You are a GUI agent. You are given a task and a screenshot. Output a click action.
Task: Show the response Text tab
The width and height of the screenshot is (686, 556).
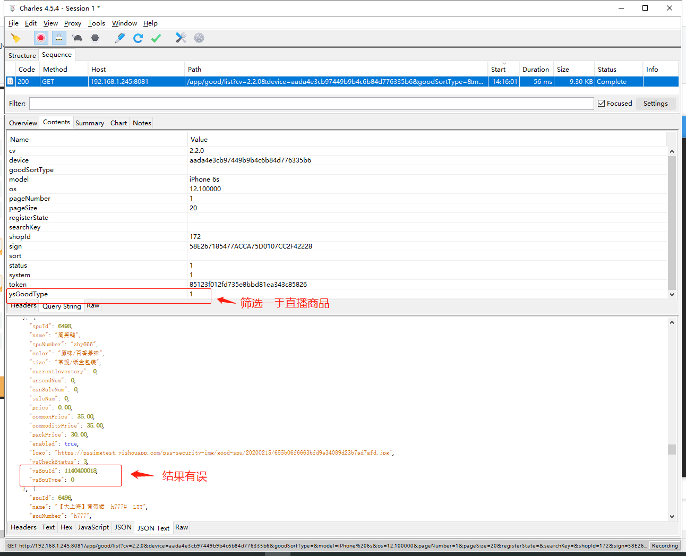pyautogui.click(x=48, y=527)
